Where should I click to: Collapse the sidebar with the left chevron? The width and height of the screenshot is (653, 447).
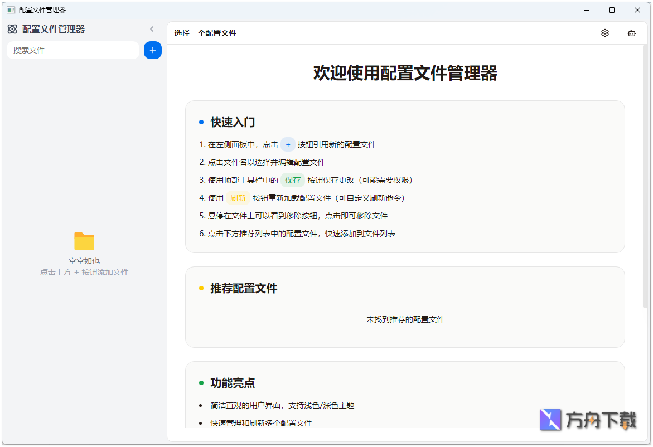point(152,28)
